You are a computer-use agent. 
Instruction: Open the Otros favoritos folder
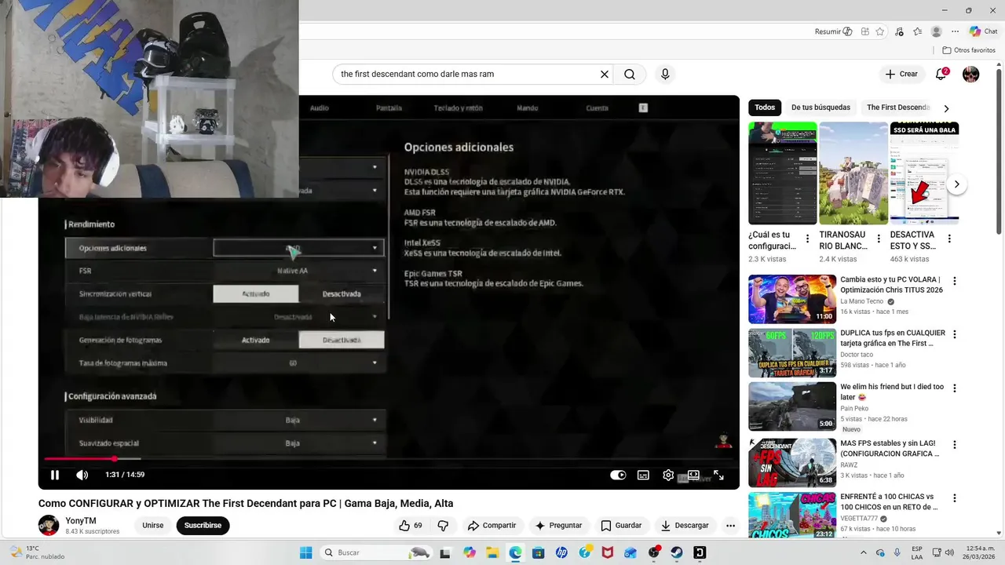969,50
